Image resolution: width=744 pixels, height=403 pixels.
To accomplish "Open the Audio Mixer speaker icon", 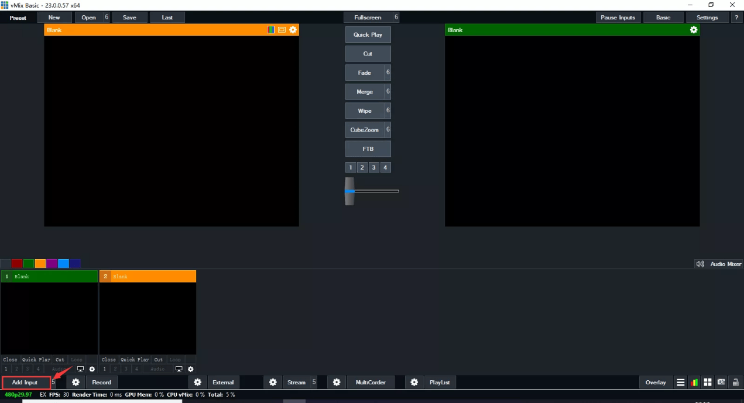I will [x=700, y=264].
